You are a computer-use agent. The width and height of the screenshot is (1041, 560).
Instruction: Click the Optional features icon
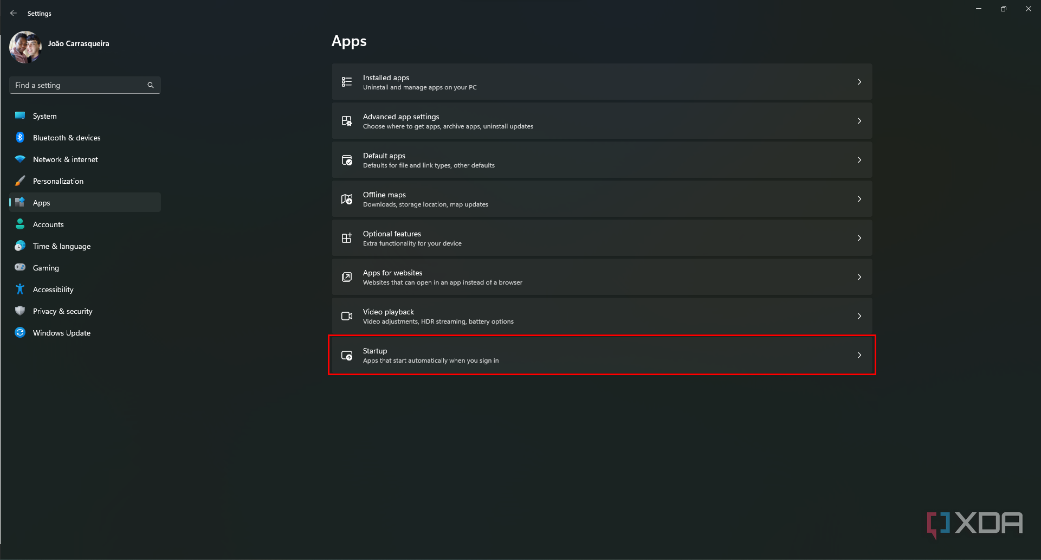[x=347, y=237]
